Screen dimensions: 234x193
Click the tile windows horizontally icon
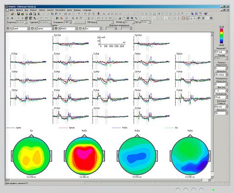(x=196, y=14)
